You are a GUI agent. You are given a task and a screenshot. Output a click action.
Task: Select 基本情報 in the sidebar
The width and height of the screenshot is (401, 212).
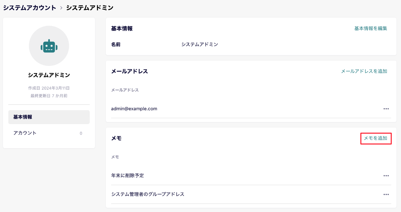49,117
